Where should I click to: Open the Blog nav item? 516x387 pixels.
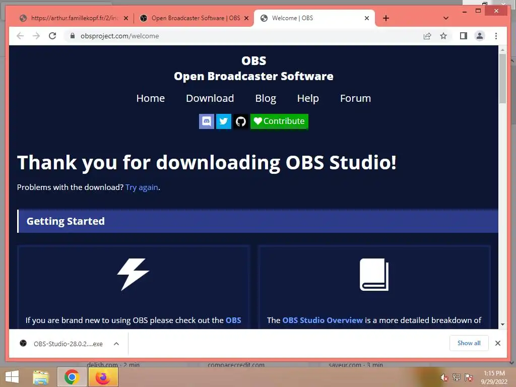click(266, 98)
